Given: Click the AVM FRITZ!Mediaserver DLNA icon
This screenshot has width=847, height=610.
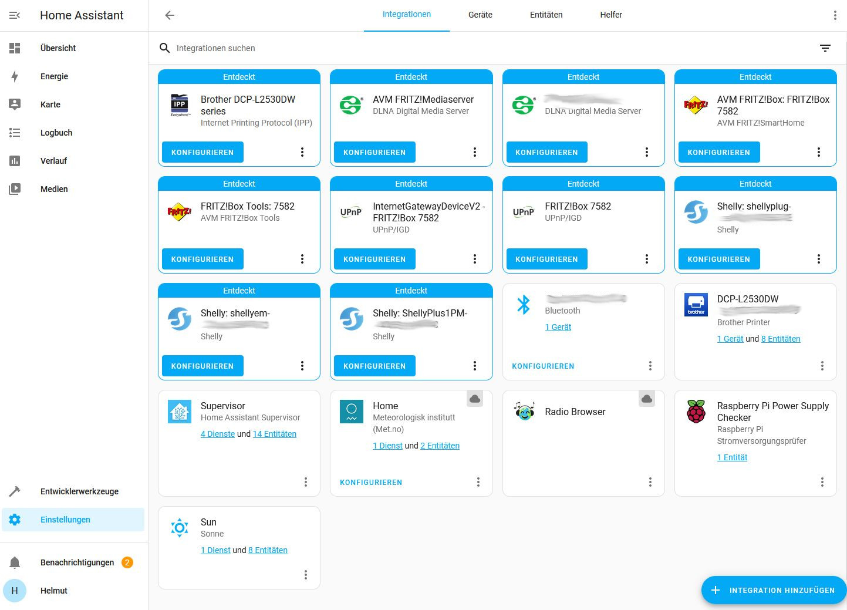Looking at the screenshot, I should (352, 105).
